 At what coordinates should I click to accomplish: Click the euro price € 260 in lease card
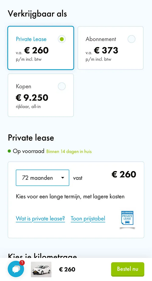coord(124,174)
